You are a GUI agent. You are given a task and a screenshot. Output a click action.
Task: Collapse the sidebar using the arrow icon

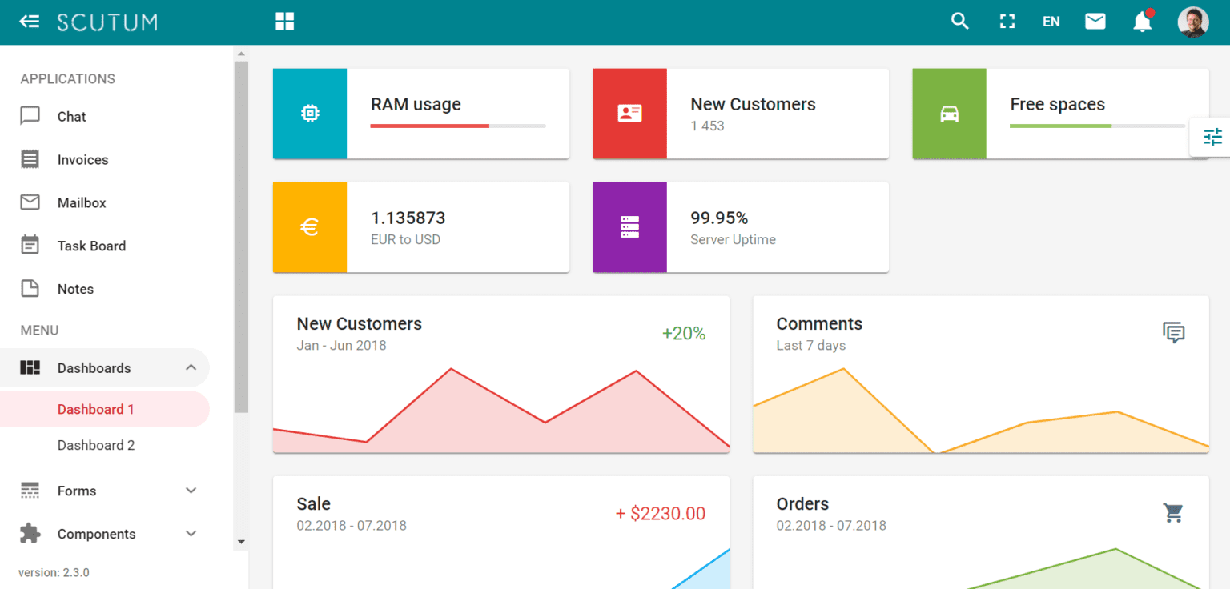pos(29,22)
